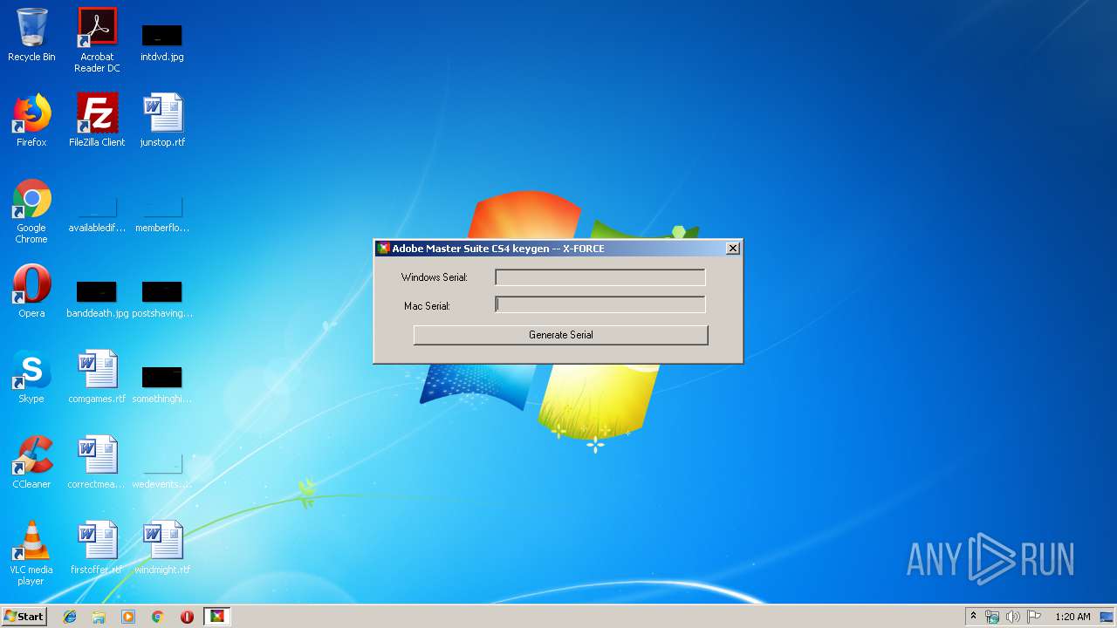Click the network tray icon
The width and height of the screenshot is (1117, 628).
(x=992, y=617)
